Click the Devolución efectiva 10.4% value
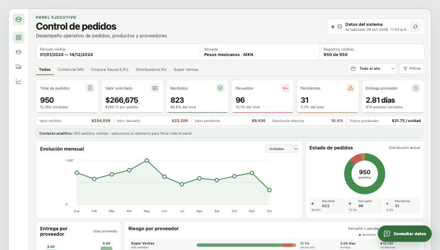Viewport: 440px width, 250px height. (x=337, y=121)
